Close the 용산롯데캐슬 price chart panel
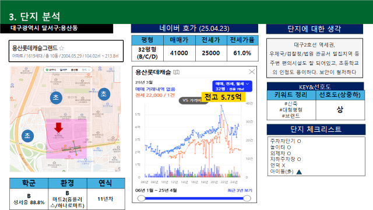Viewport: 373px width, 210px height. (251, 72)
